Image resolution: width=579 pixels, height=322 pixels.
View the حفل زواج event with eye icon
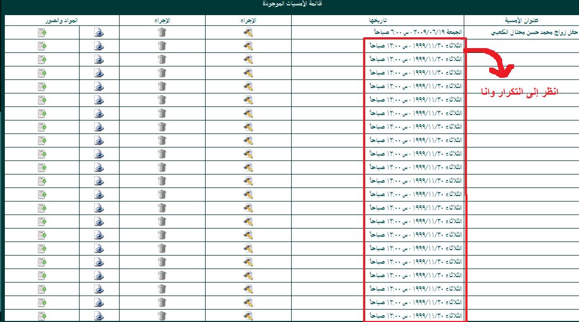98,32
